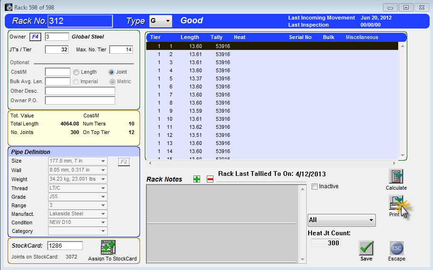
Task: Open the Thread dropdown showing LT/C
Action: tap(103, 188)
